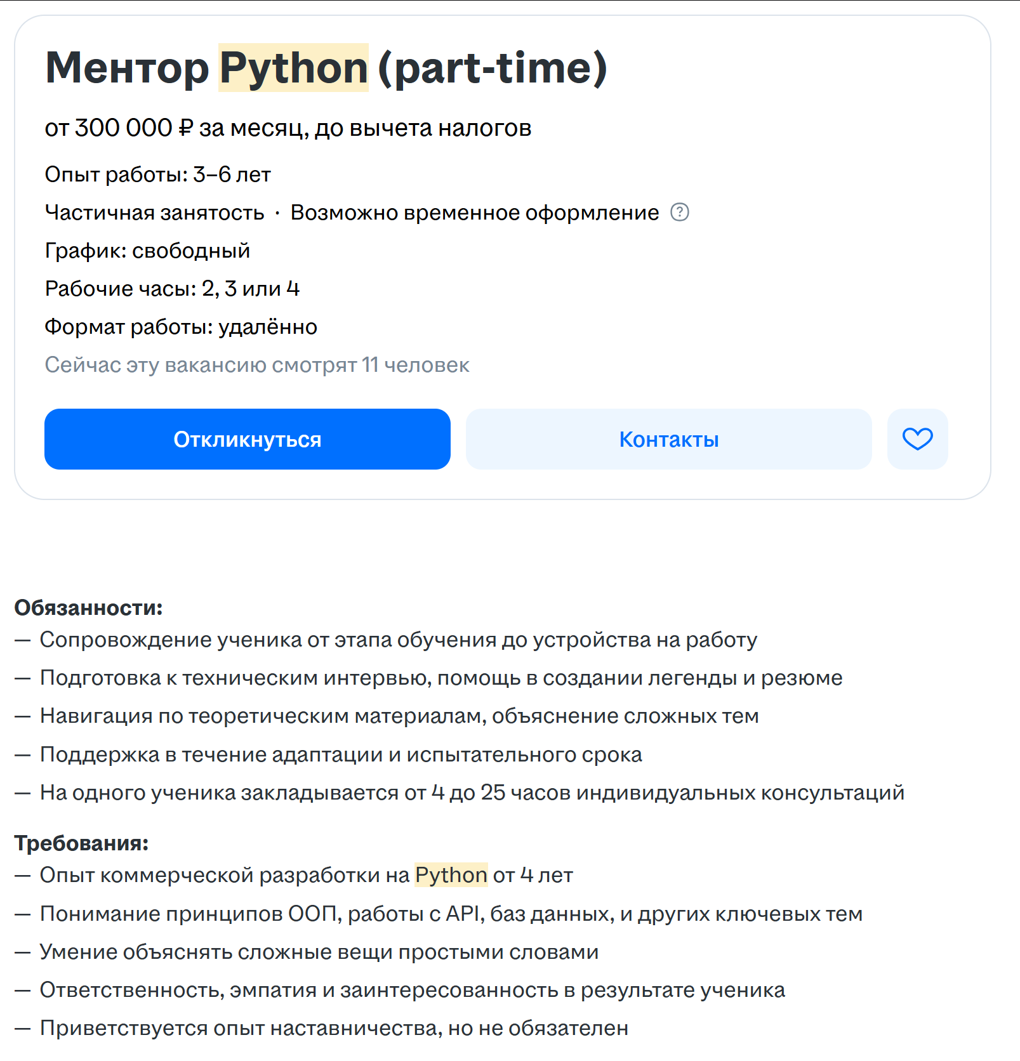The width and height of the screenshot is (1020, 1061).
Task: Click График: свободный line
Action: pyautogui.click(x=147, y=251)
